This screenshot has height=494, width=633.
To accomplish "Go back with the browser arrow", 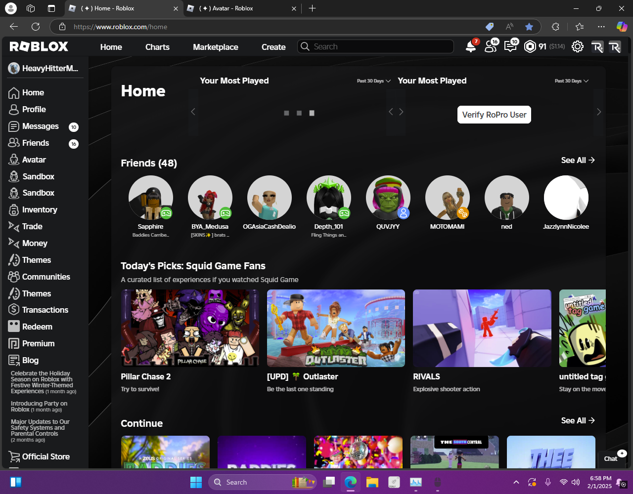I will tap(14, 27).
